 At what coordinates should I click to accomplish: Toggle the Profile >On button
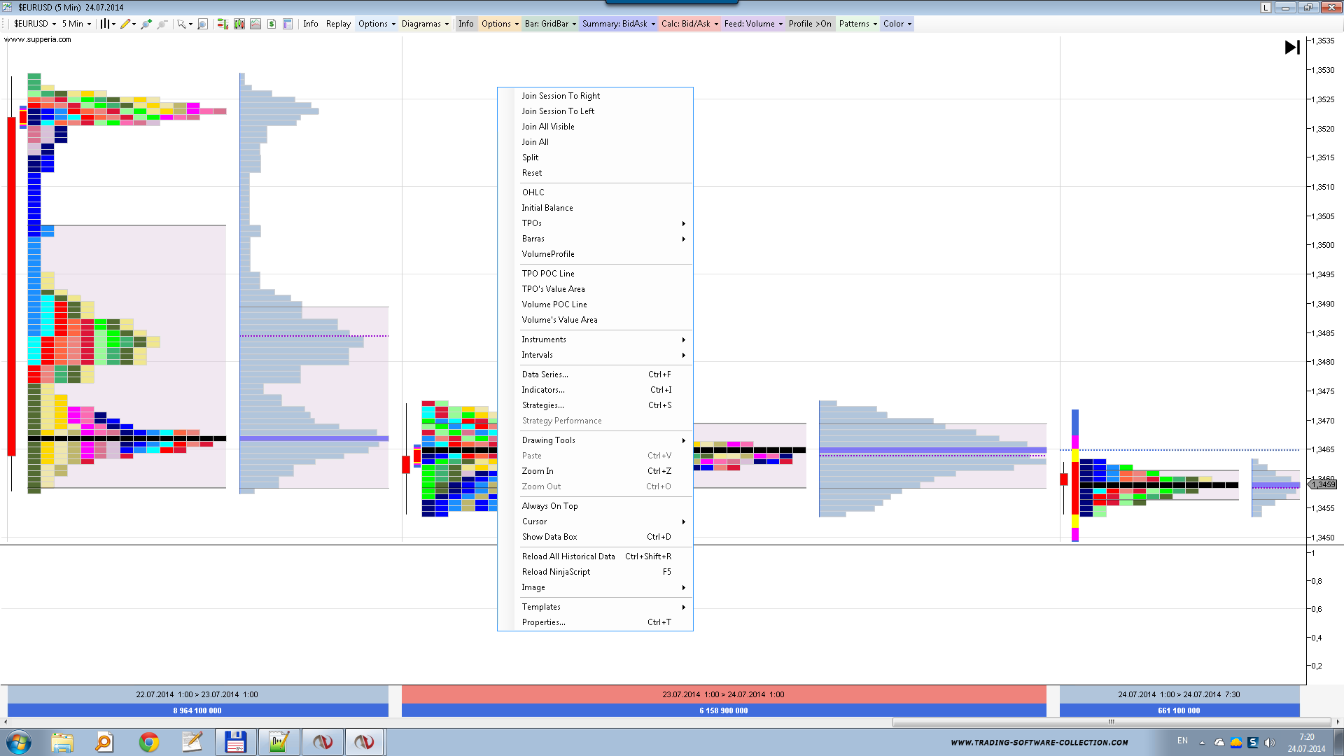point(809,24)
